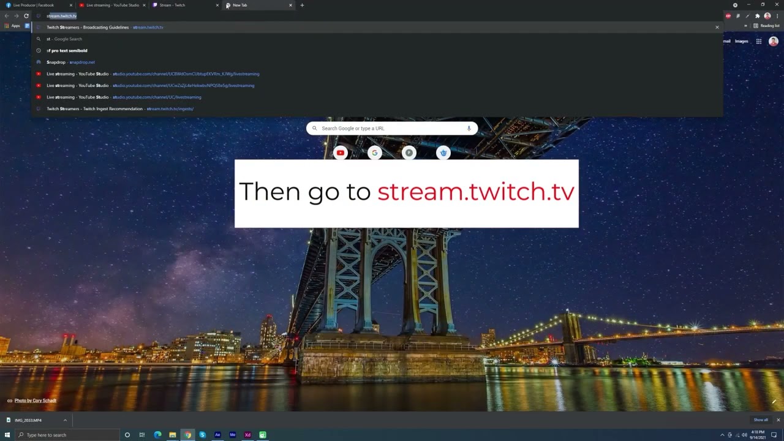784x441 pixels.
Task: Open the Google shortcut tile
Action: (375, 153)
